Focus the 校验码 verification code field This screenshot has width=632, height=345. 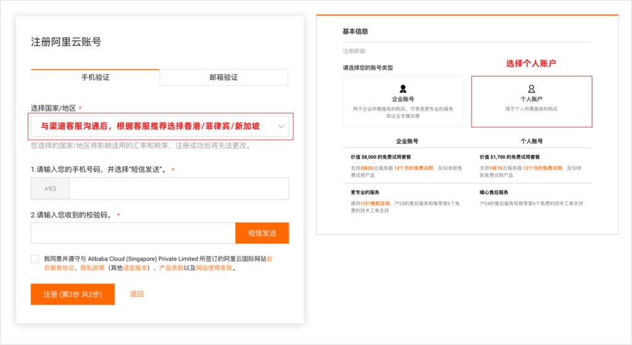[133, 233]
